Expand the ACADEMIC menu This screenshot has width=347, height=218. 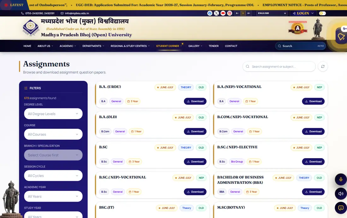[x=68, y=46]
